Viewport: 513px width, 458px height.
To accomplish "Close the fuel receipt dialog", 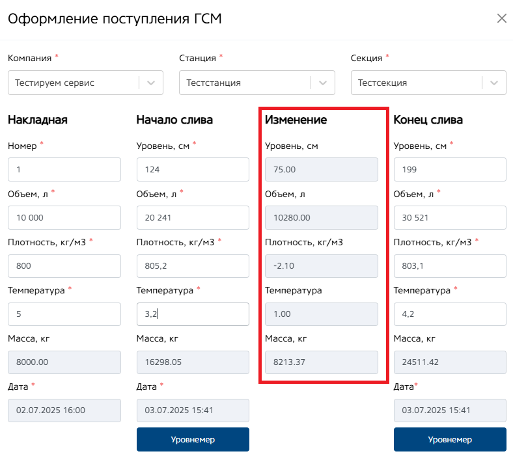I will [x=501, y=18].
